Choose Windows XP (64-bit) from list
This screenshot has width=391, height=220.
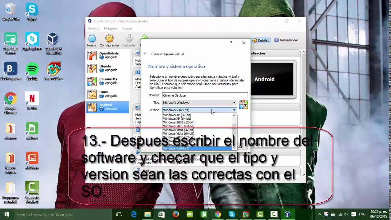[177, 119]
